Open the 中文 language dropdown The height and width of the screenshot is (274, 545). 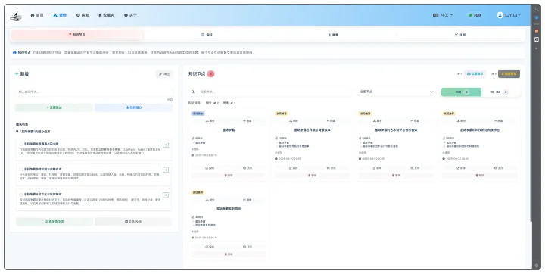(443, 15)
